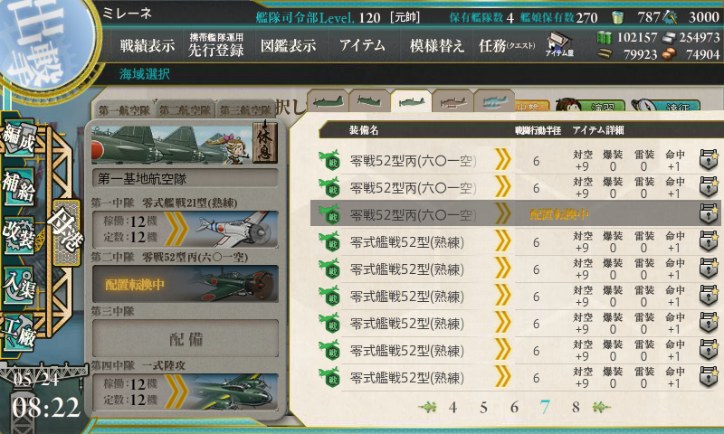
Task: Open the 編成 fleet composition menu
Action: [19, 138]
